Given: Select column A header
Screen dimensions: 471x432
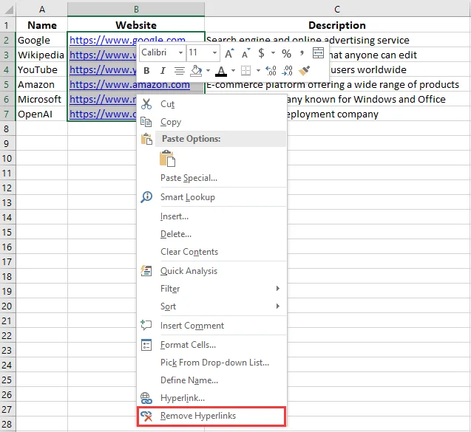Looking at the screenshot, I should pyautogui.click(x=41, y=10).
